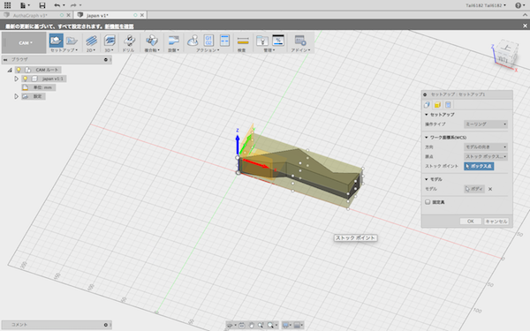Toggle visibility bulb for CAM ルート

[x=19, y=70]
